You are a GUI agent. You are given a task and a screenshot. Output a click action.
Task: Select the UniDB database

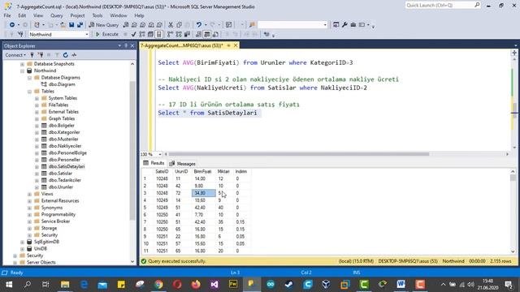[41, 249]
